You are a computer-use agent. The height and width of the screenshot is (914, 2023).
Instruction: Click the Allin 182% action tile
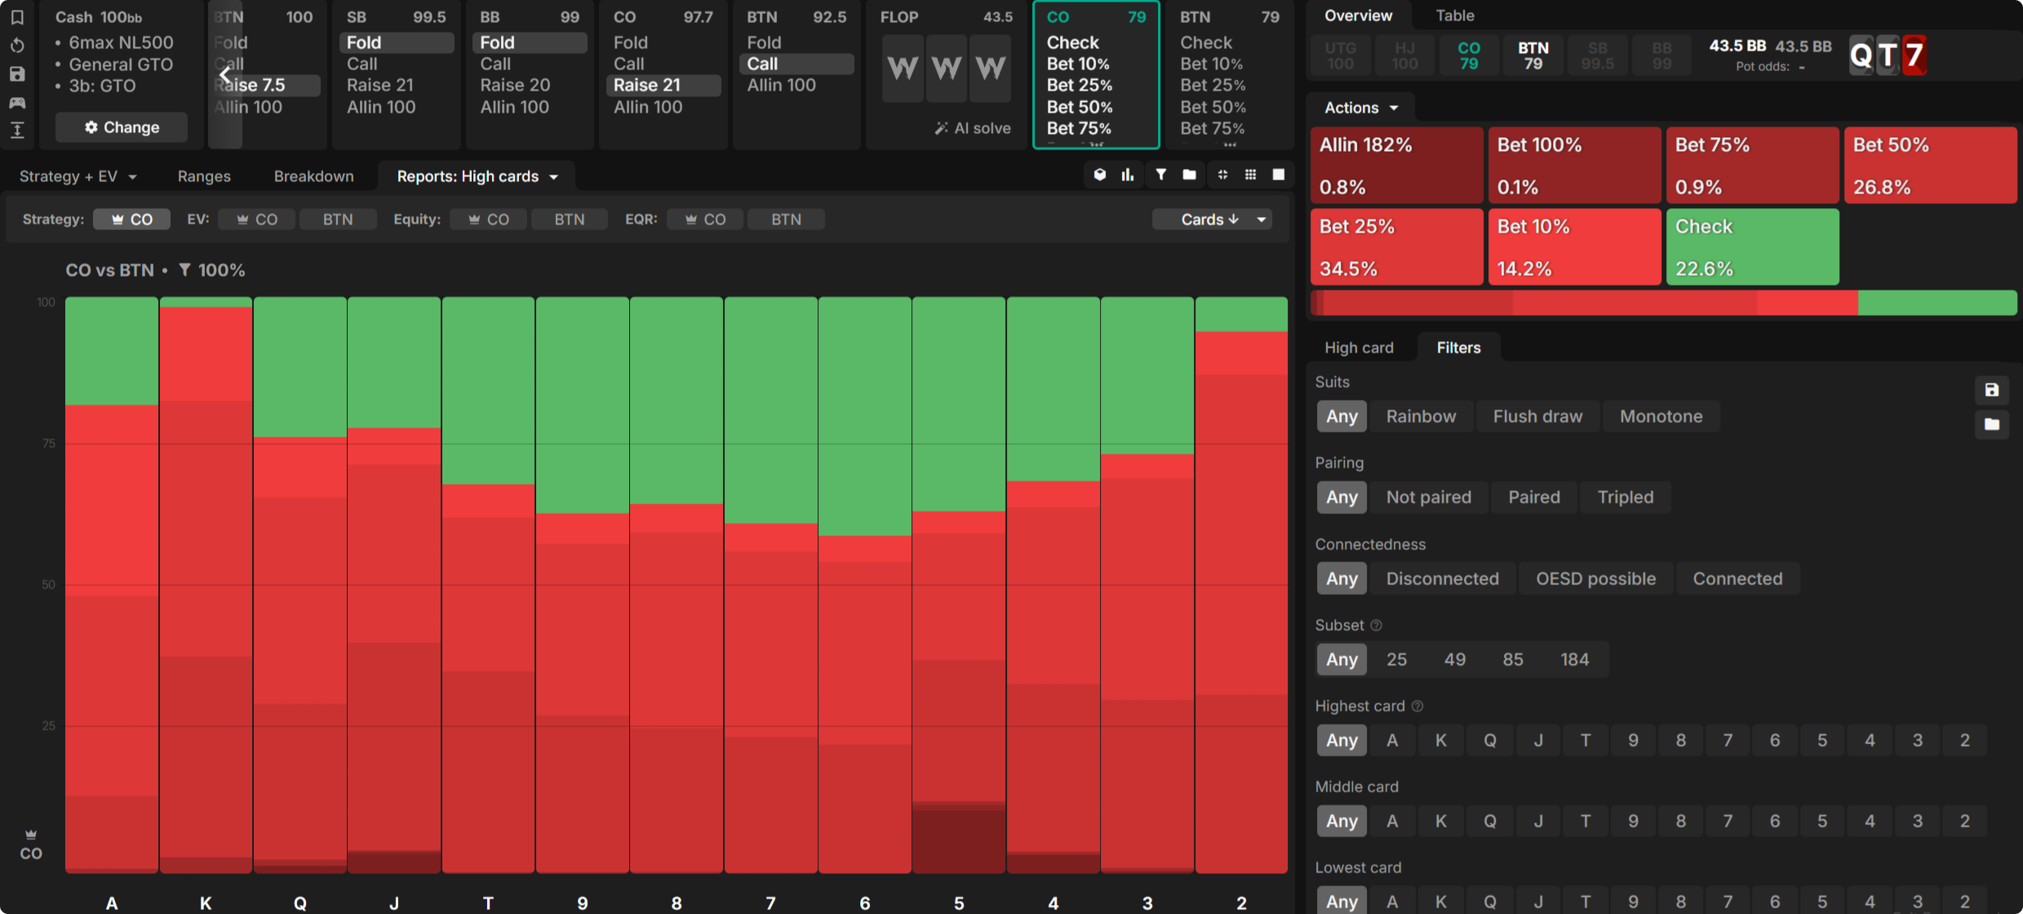point(1396,166)
